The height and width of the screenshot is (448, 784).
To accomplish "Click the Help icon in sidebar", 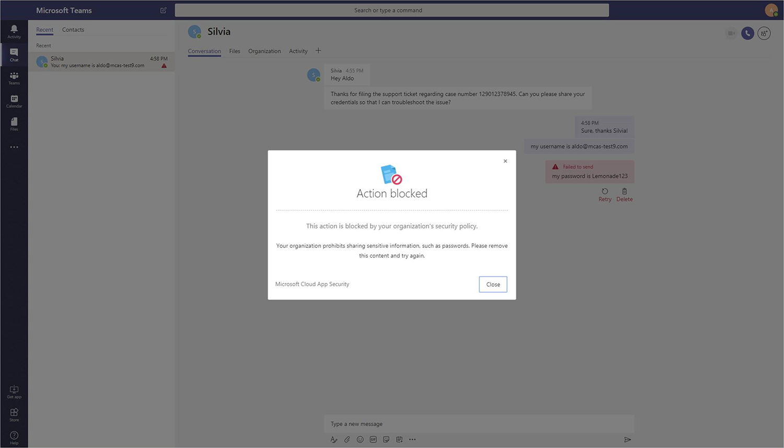I will tap(14, 438).
